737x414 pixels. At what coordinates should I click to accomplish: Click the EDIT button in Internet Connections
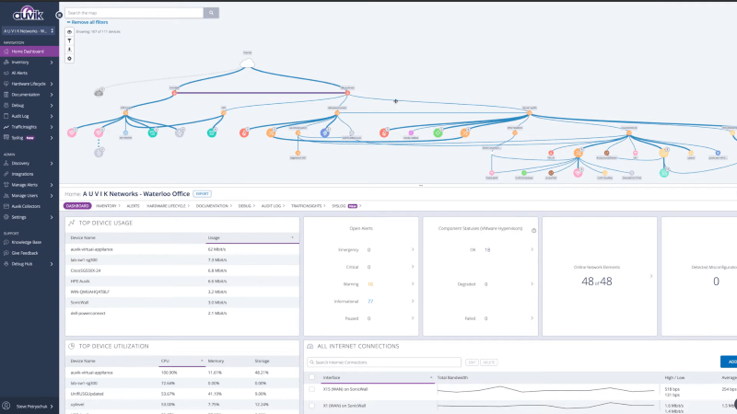[x=472, y=362]
